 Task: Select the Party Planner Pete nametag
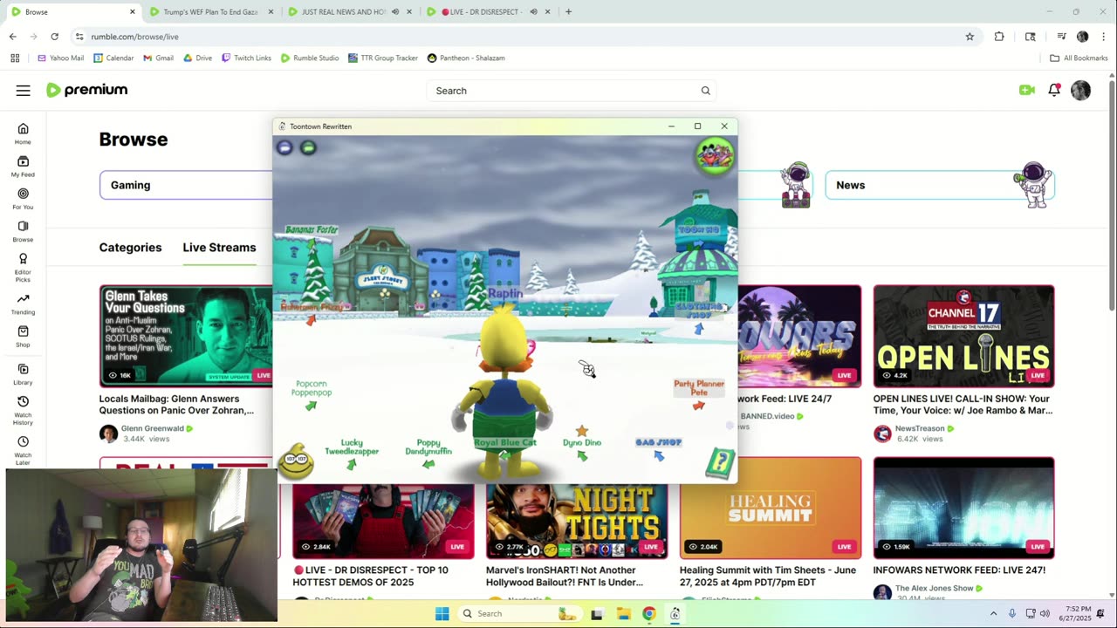pyautogui.click(x=699, y=388)
